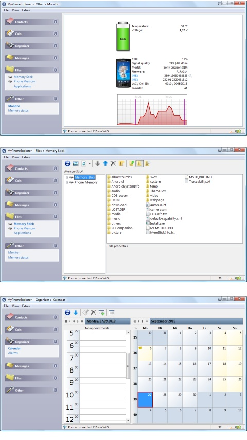This screenshot has width=247, height=440.
Task: Click the calendar view icon at Calendar toolbar end
Action: pyautogui.click(x=112, y=312)
